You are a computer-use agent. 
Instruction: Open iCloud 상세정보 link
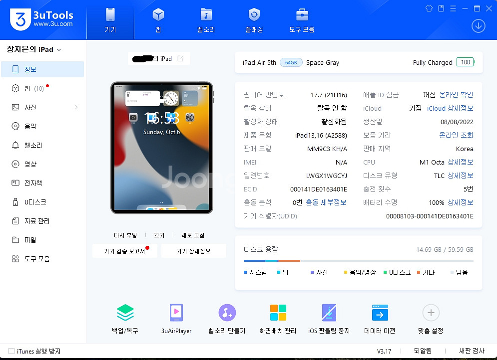(x=450, y=108)
